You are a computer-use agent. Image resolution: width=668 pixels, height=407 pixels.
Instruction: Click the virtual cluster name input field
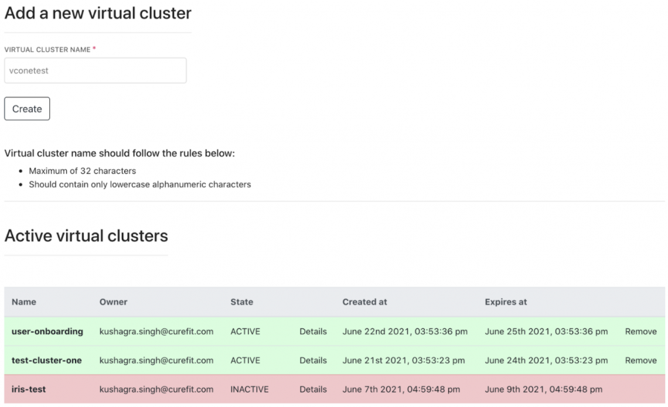[95, 70]
